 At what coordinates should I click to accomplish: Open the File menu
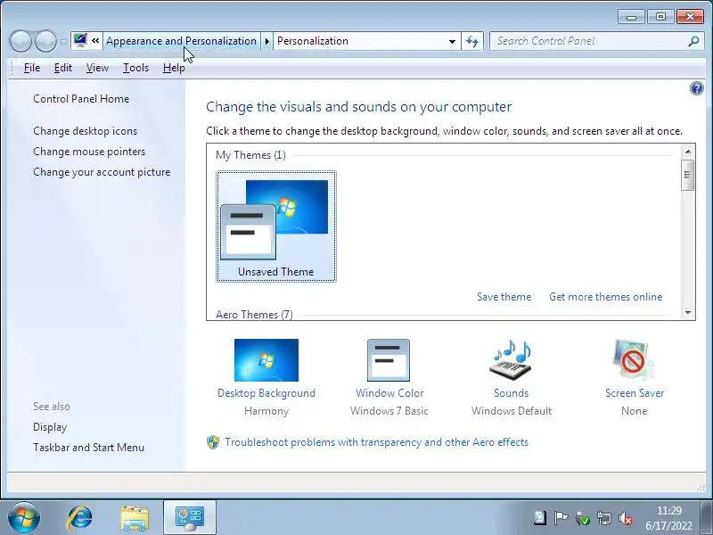[32, 68]
